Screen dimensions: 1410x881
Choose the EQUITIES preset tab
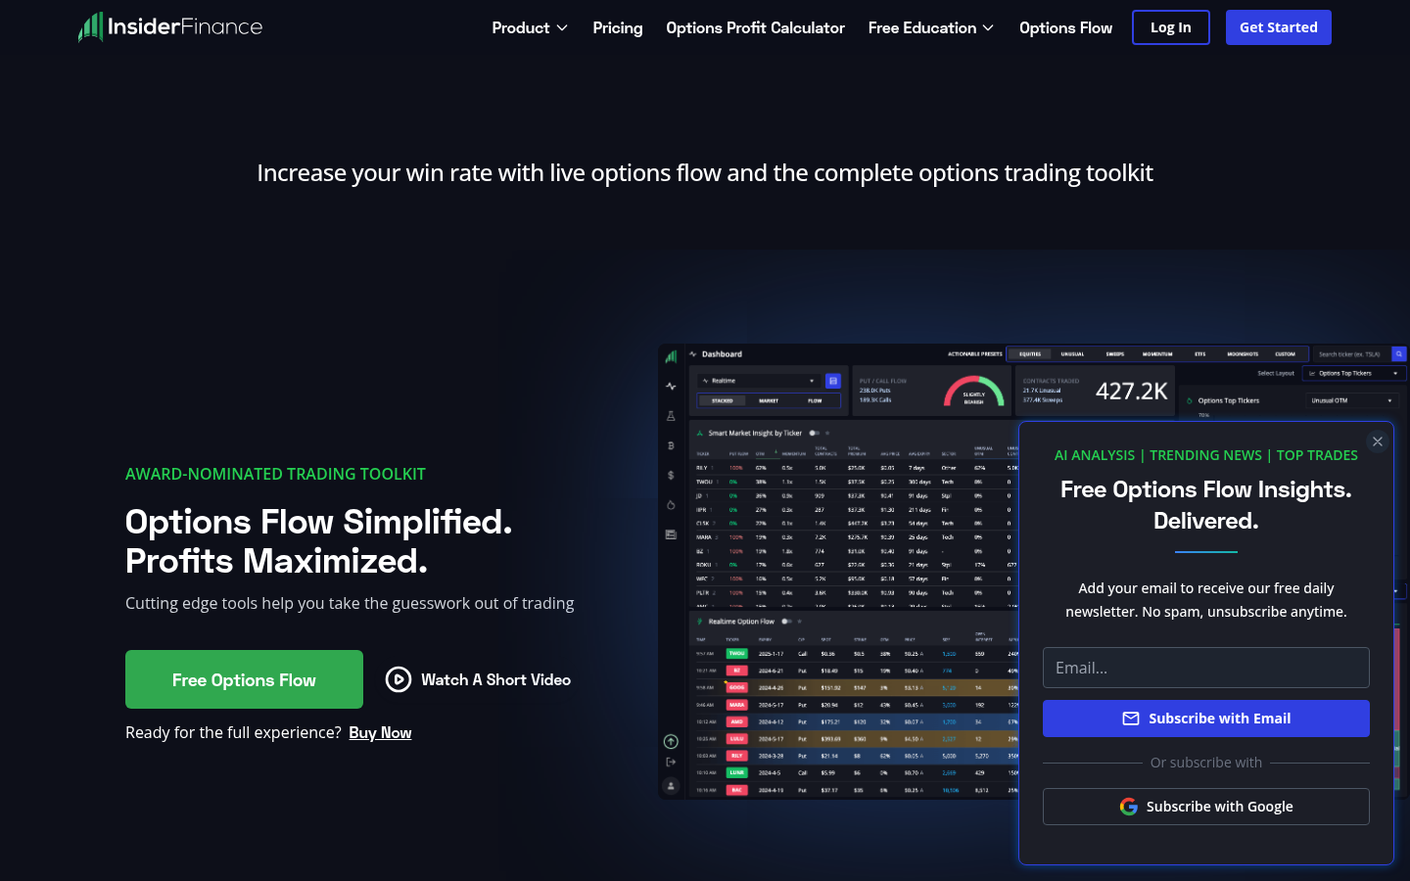click(x=1030, y=354)
